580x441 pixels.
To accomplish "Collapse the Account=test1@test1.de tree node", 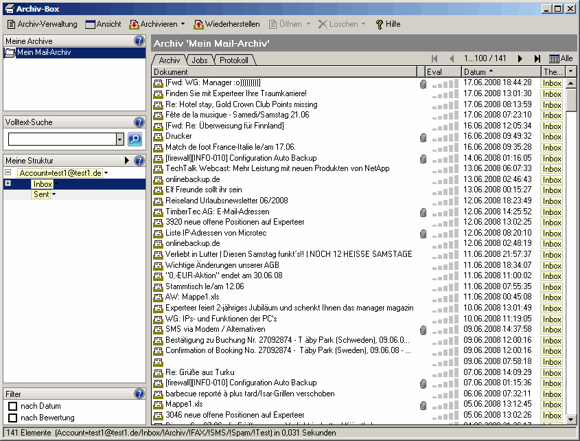I will click(8, 173).
